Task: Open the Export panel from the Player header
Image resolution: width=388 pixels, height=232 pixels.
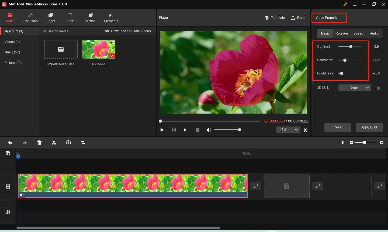Action: tap(298, 18)
